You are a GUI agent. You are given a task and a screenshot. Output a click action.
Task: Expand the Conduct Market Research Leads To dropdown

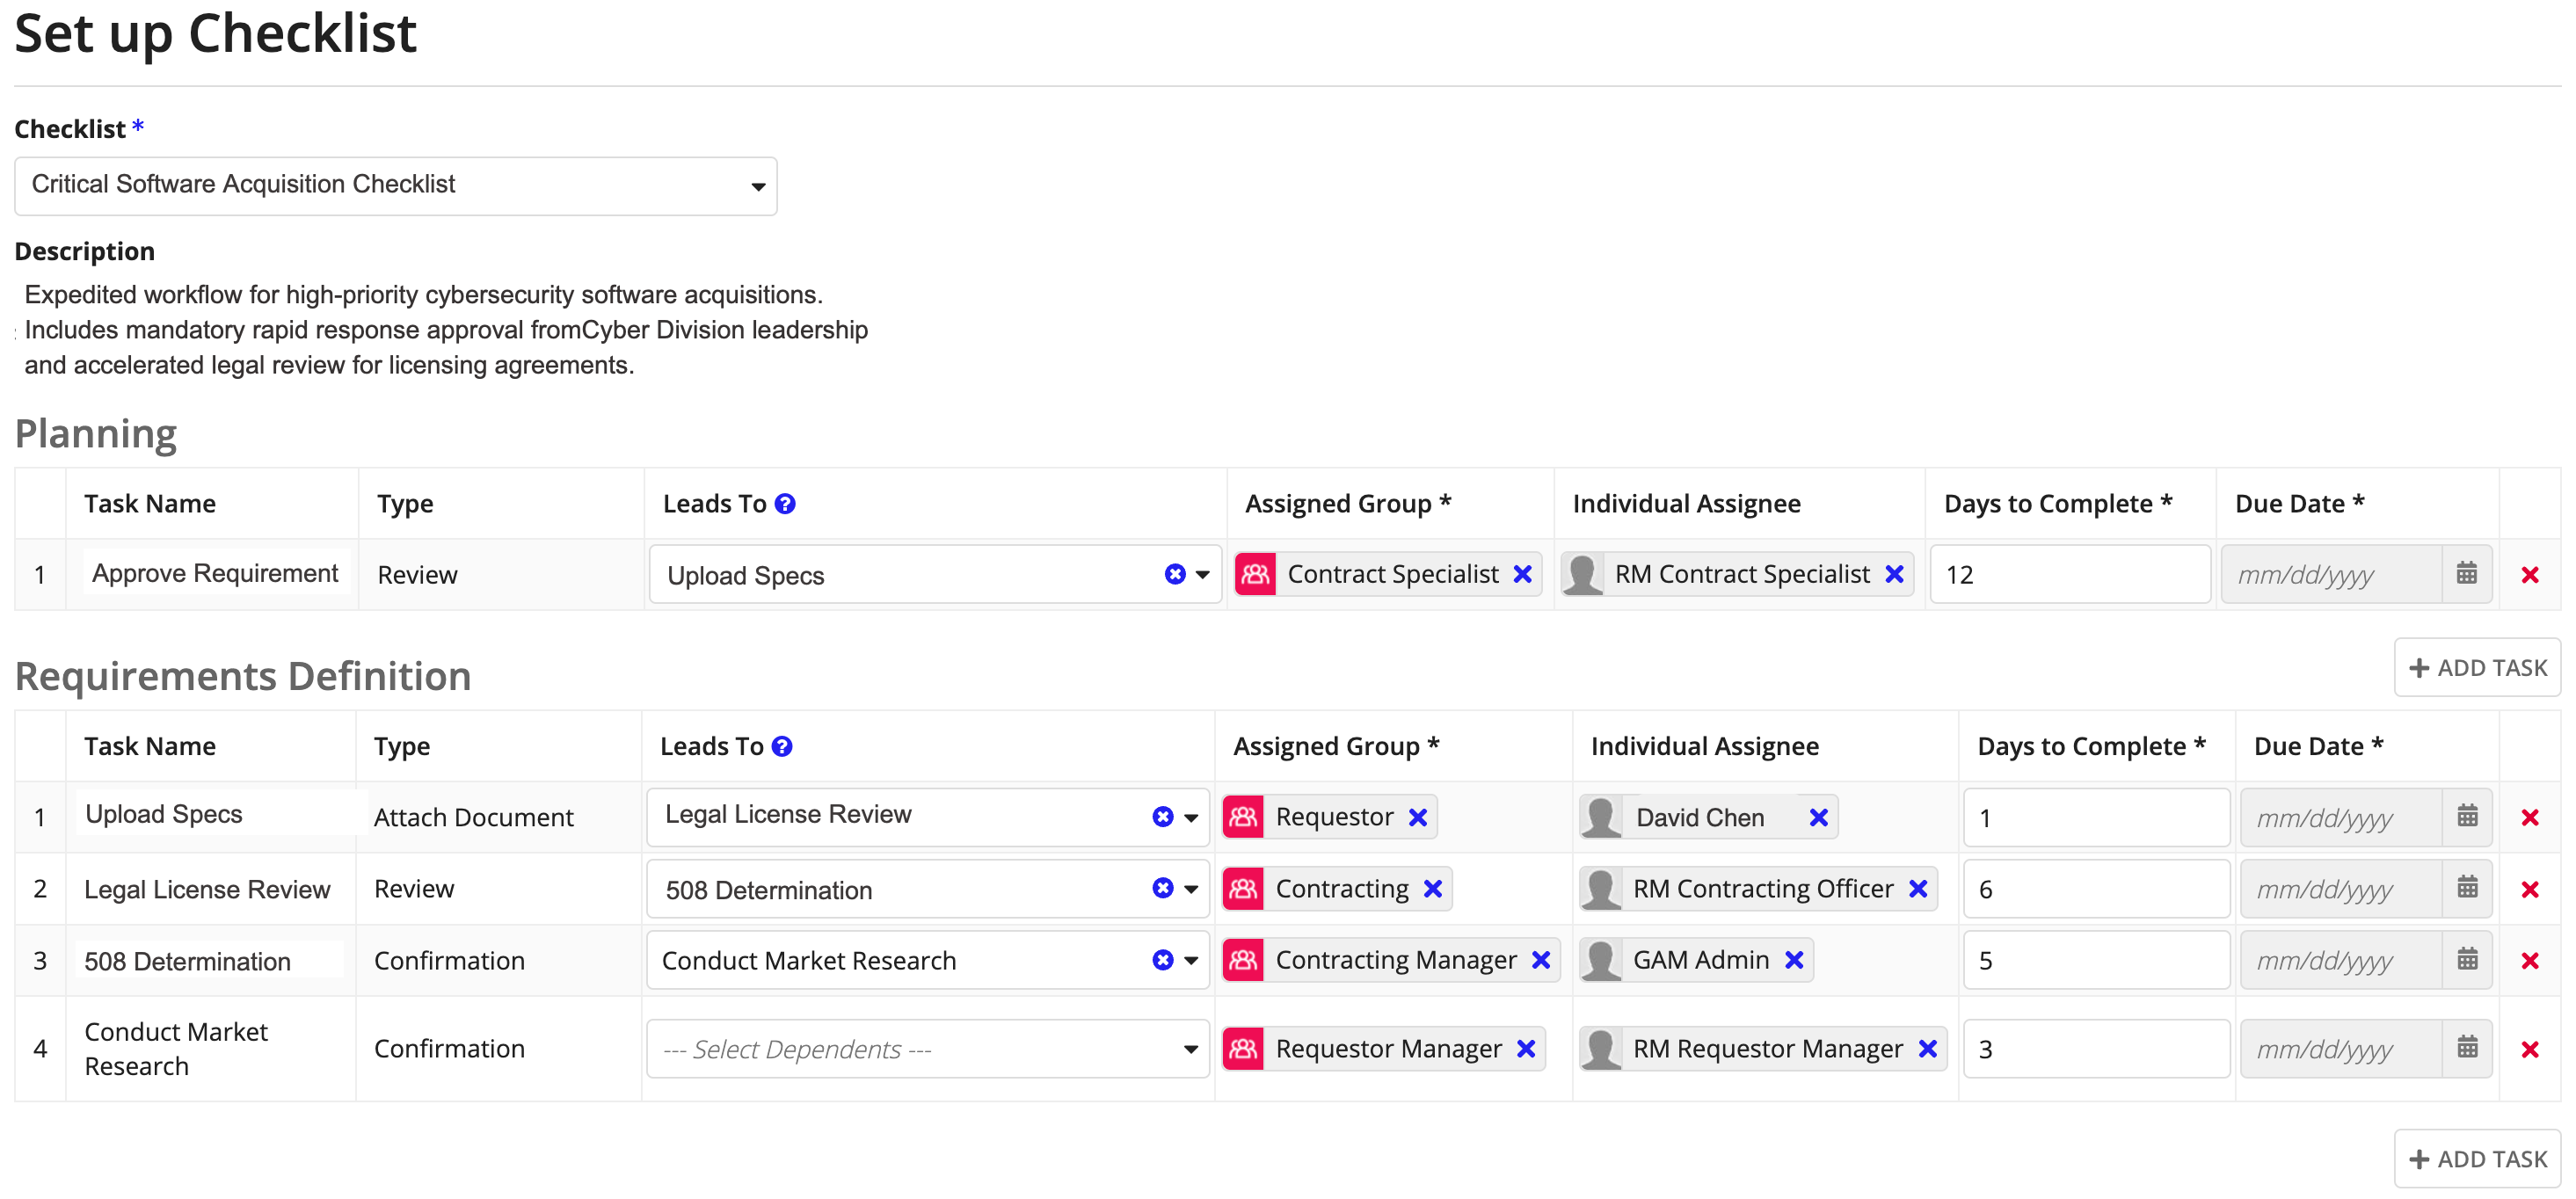[x=1190, y=961]
